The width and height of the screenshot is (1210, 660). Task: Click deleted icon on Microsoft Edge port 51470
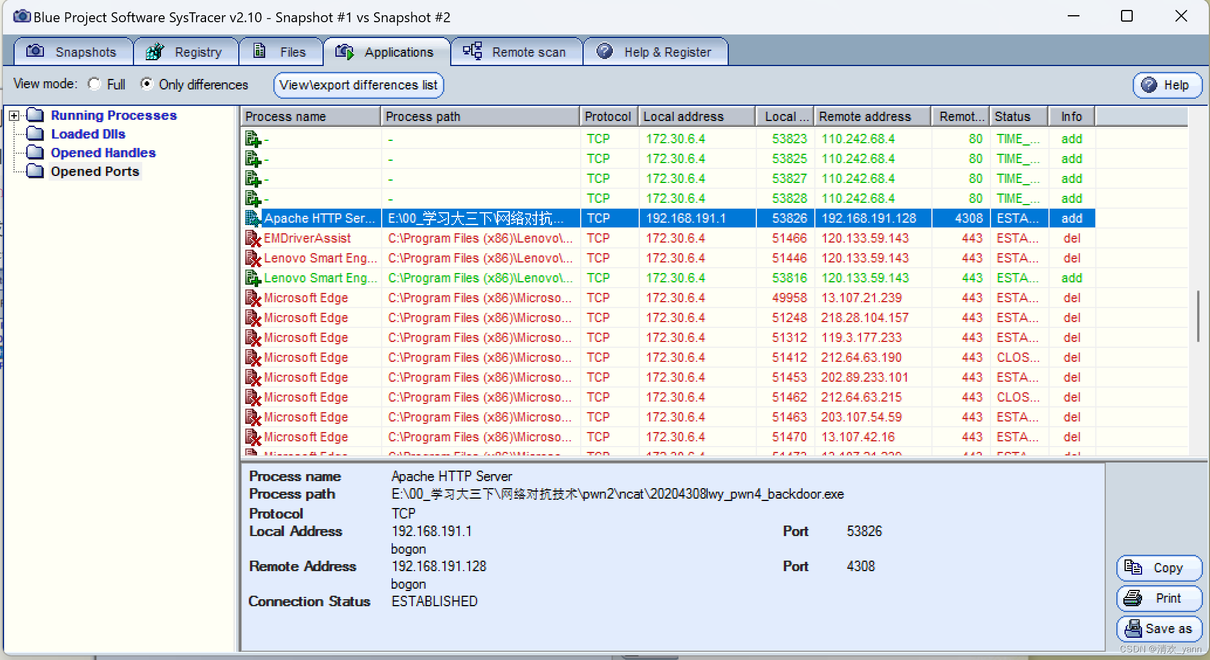(253, 437)
